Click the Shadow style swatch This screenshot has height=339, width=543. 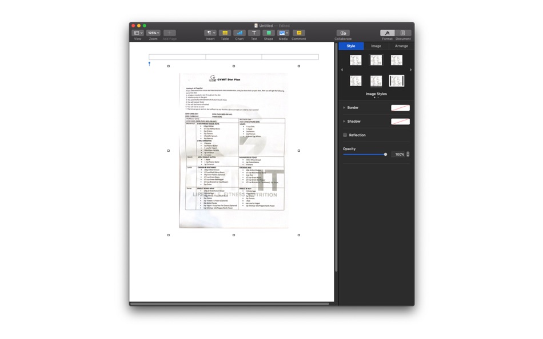[x=400, y=122]
